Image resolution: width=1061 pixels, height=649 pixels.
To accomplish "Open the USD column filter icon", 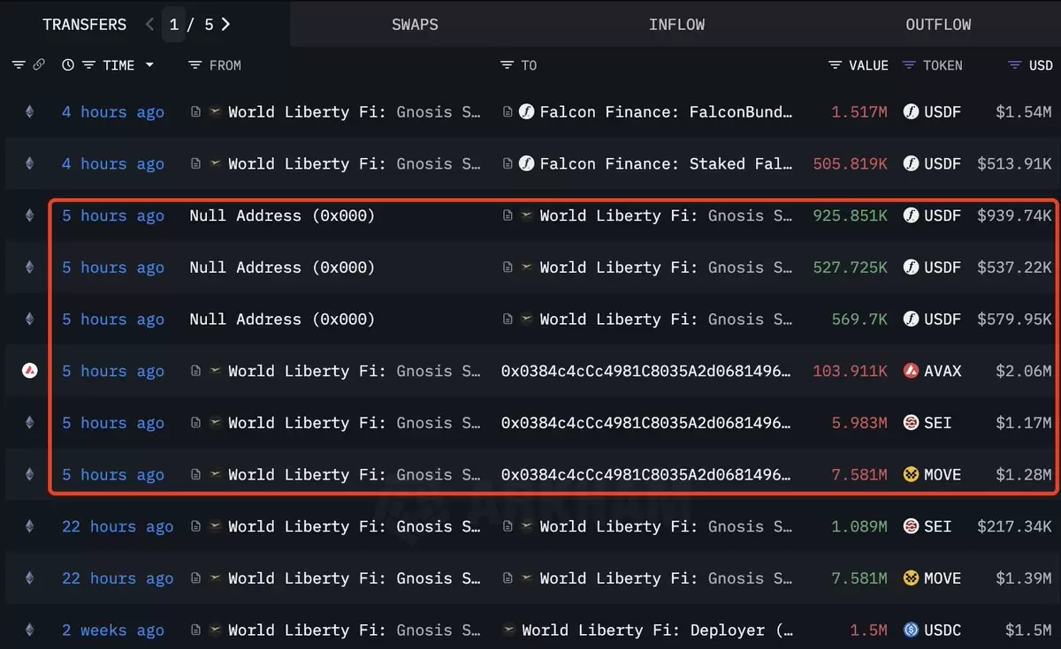I will pos(1015,65).
